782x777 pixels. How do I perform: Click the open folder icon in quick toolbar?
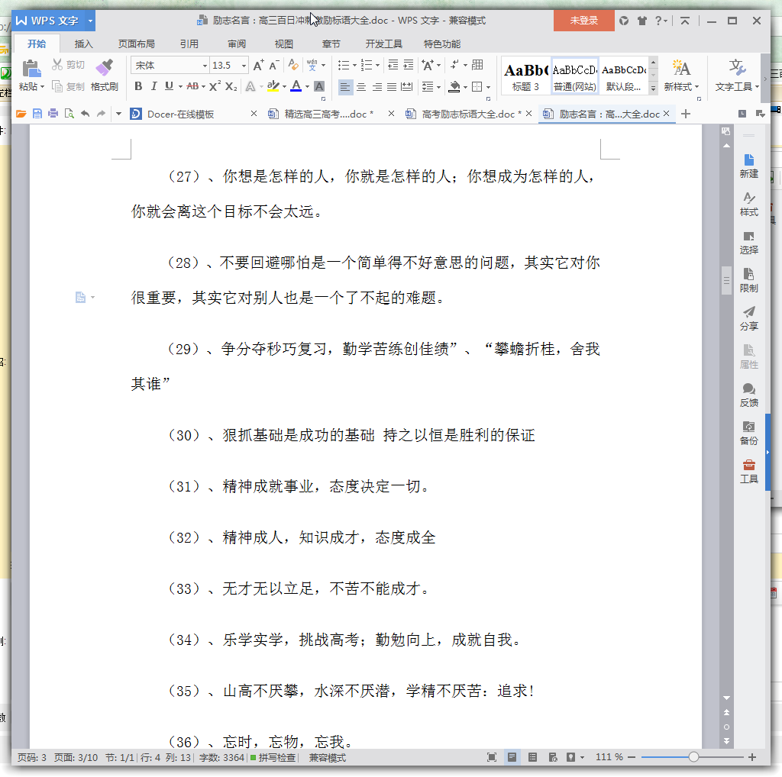coord(21,114)
